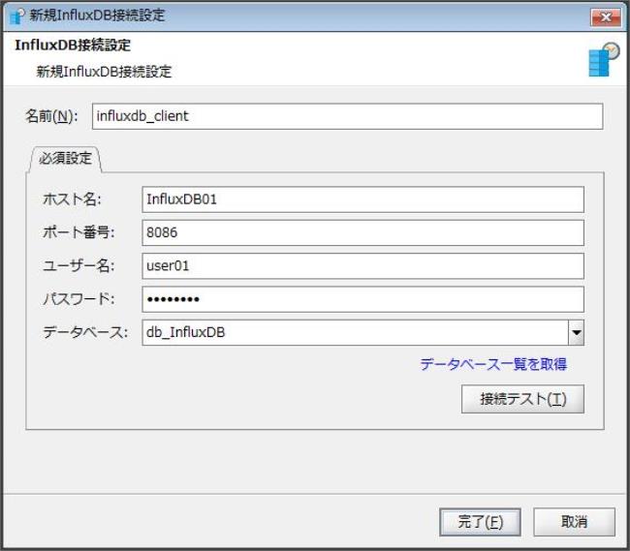Click the ホスト名 field with InfluxDB01
Screen dimensions: 630x551
(362, 199)
